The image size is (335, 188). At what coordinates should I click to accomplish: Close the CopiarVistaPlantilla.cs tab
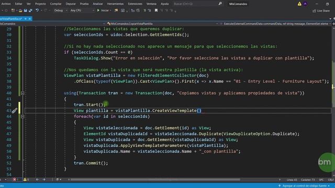click(30, 19)
